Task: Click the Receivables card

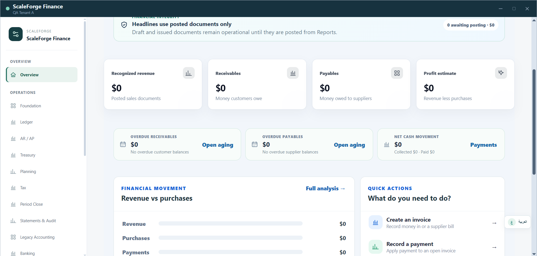Action: (x=257, y=84)
